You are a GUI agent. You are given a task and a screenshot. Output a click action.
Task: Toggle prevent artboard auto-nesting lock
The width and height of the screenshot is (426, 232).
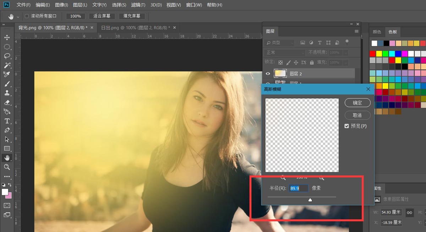304,63
